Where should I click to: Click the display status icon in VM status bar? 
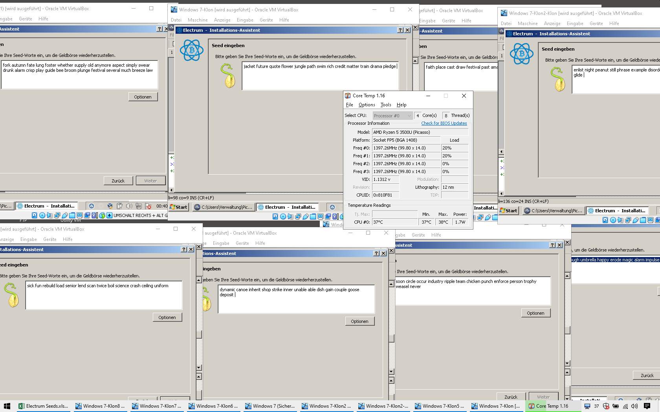tap(320, 216)
